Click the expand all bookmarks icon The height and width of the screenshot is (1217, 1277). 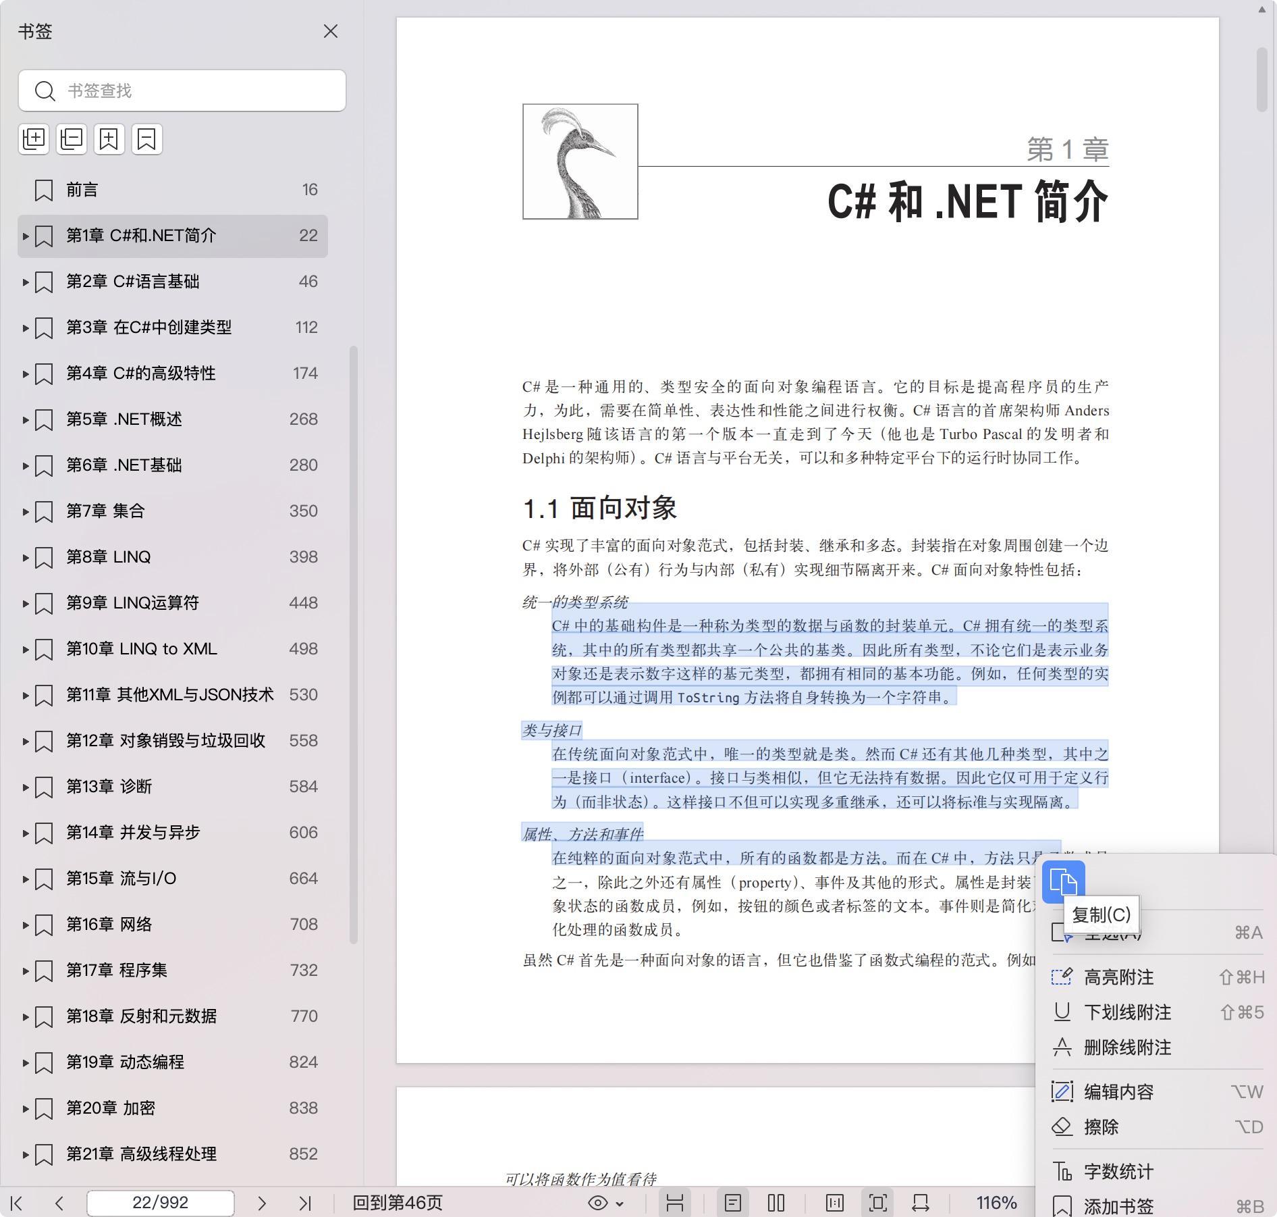pyautogui.click(x=34, y=139)
